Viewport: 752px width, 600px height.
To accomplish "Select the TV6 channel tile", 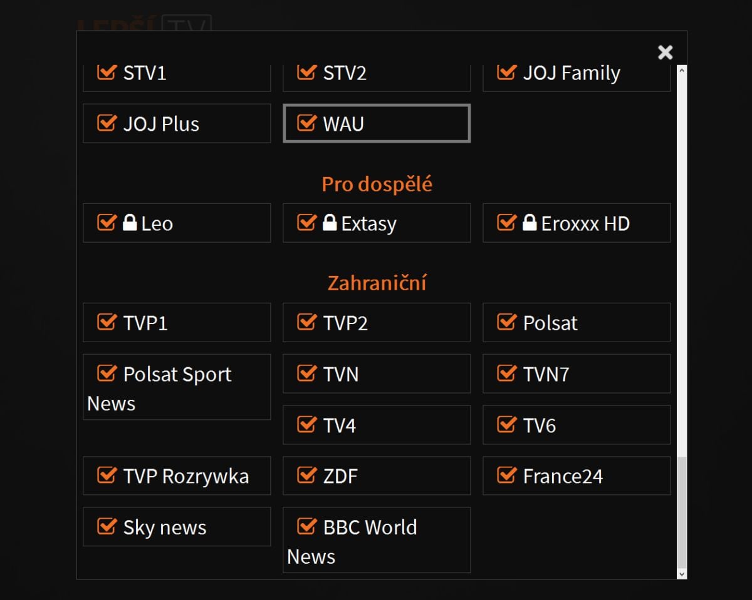I will [576, 425].
